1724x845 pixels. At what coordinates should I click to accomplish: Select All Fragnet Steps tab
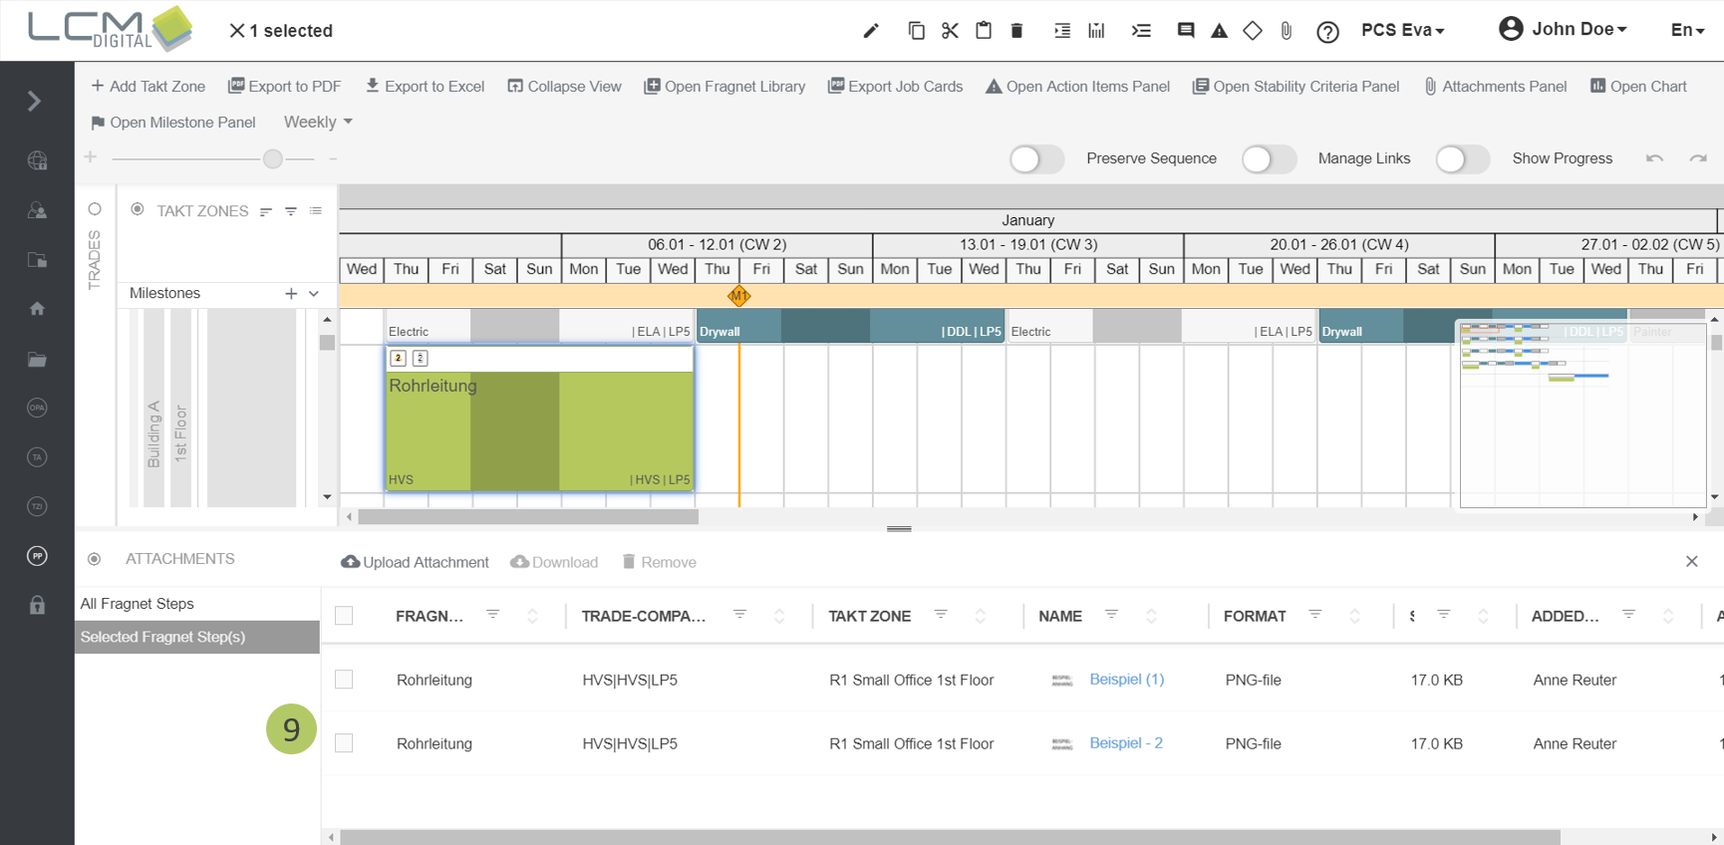pos(138,604)
